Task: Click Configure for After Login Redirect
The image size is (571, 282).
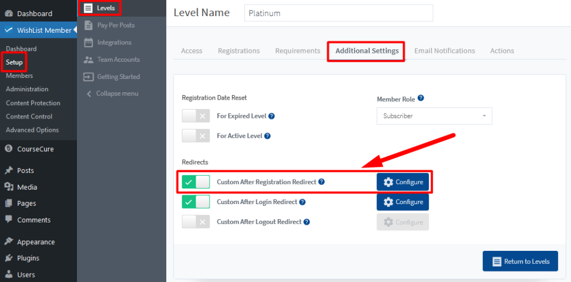Action: (403, 202)
